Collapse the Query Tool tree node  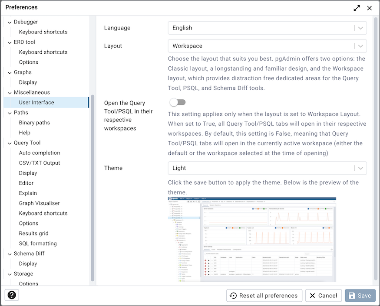click(10, 143)
